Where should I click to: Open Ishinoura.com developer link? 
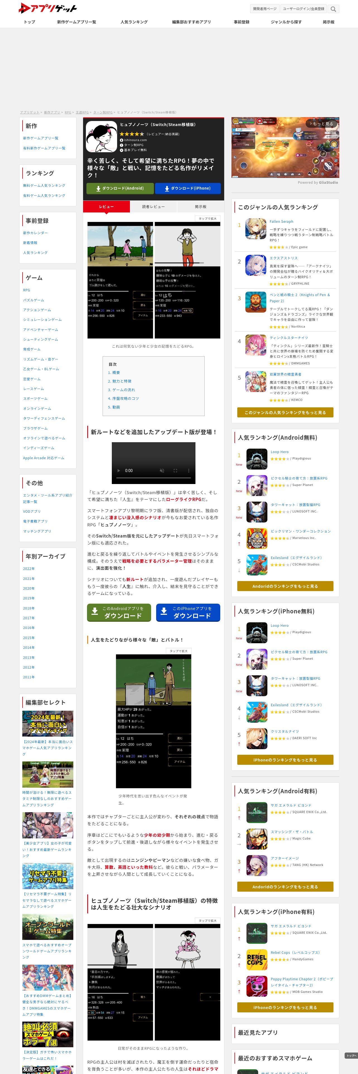click(135, 140)
